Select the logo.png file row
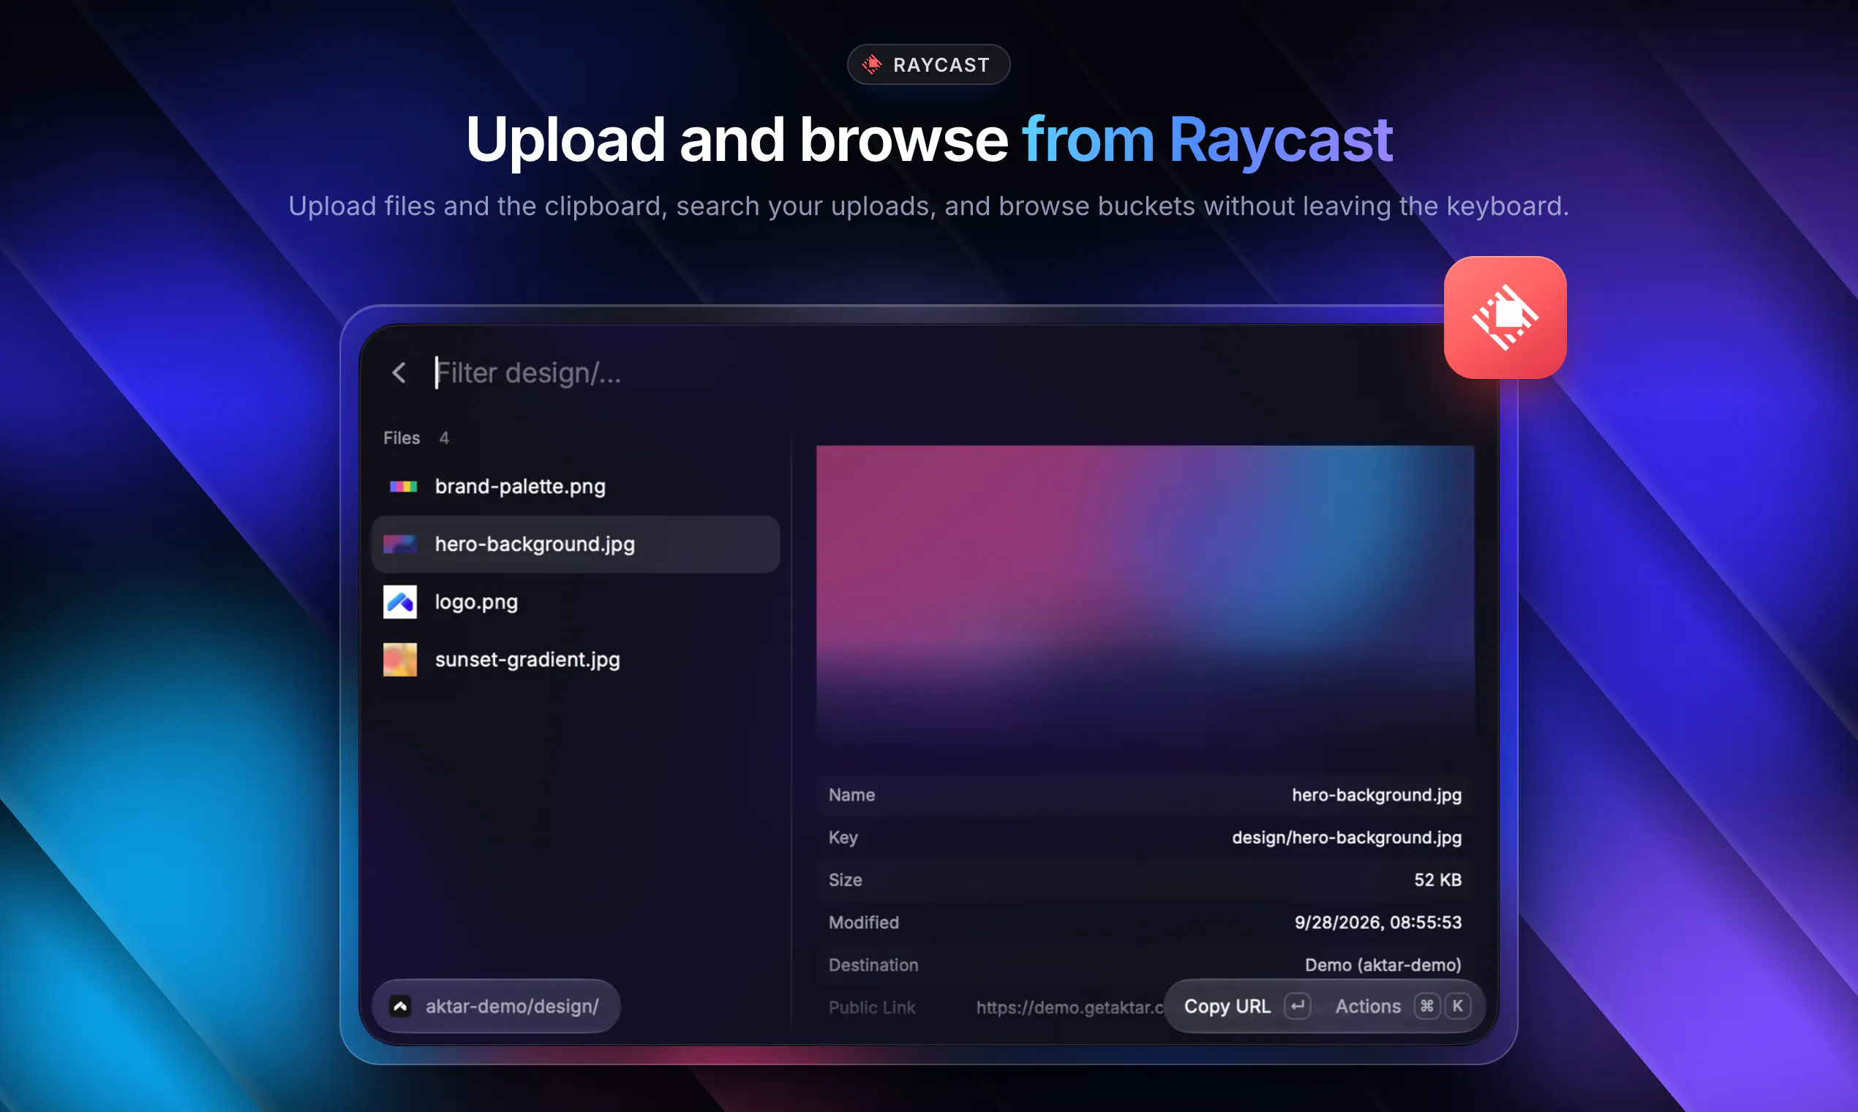 (x=576, y=601)
